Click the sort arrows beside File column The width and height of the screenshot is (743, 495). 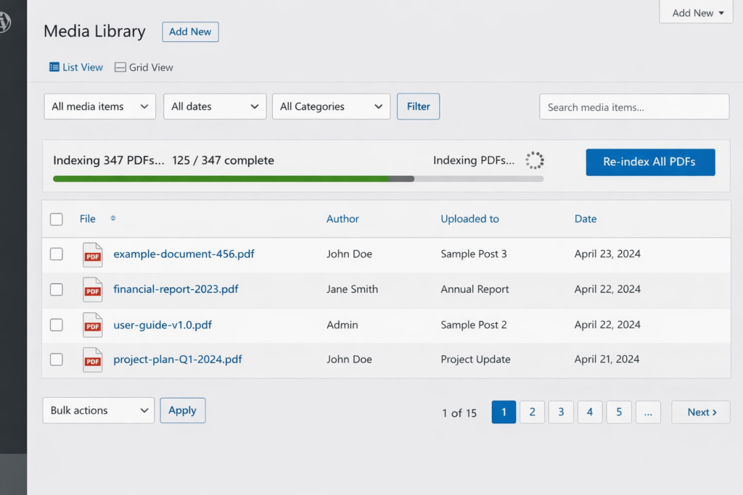tap(112, 219)
